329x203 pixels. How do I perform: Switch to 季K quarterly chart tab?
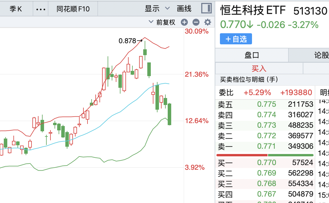[16, 9]
